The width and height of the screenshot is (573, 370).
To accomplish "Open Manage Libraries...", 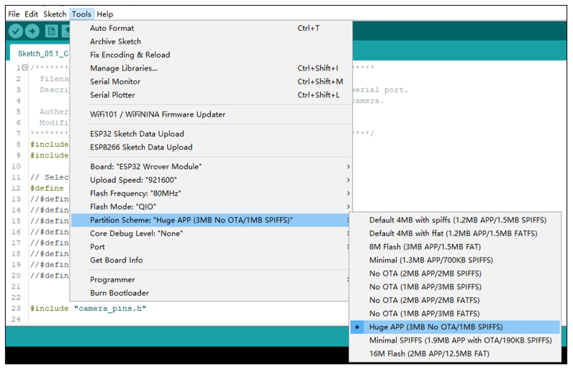I will point(211,68).
